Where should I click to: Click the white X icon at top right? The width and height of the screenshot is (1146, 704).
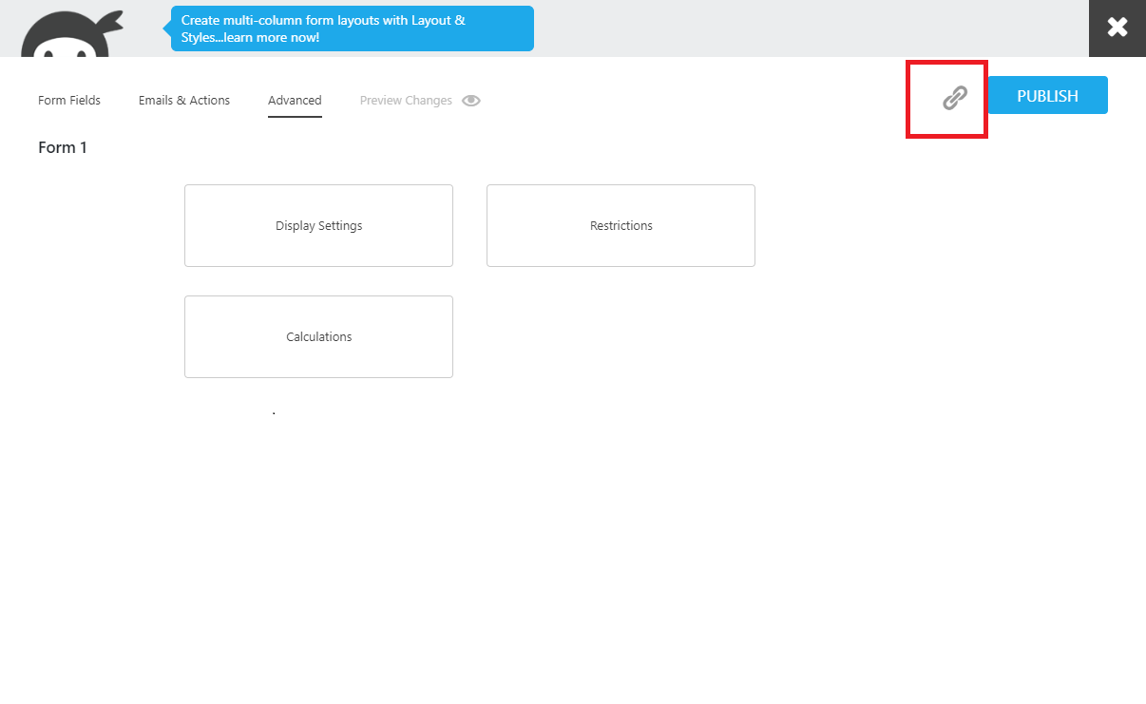(x=1117, y=28)
